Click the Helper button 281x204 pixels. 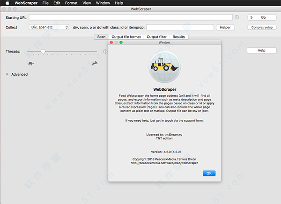(x=225, y=28)
